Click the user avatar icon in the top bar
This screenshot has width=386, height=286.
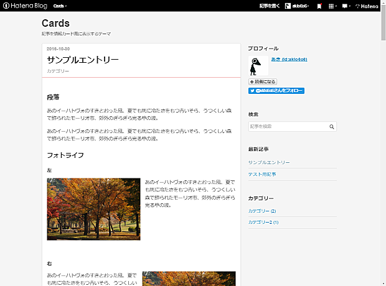pos(288,6)
